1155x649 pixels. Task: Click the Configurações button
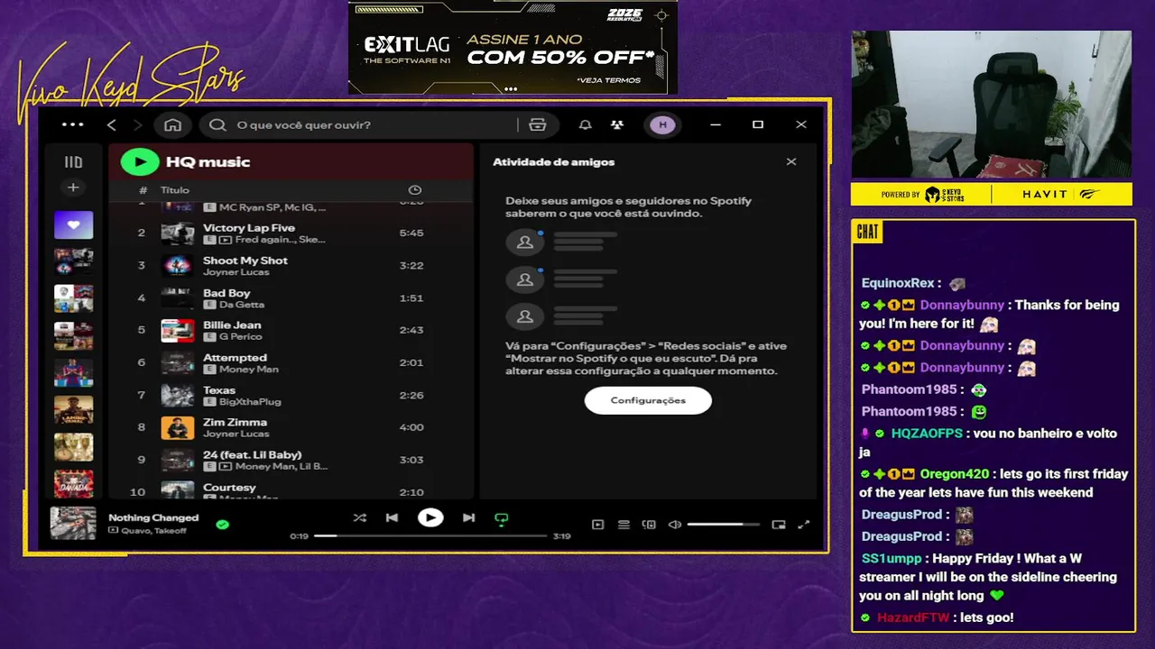(648, 400)
